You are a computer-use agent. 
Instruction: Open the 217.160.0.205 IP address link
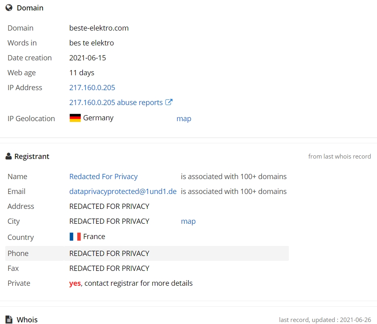(x=92, y=88)
